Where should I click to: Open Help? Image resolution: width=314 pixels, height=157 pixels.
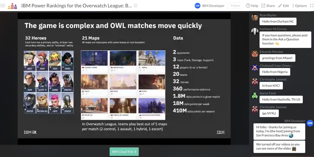point(252,6)
